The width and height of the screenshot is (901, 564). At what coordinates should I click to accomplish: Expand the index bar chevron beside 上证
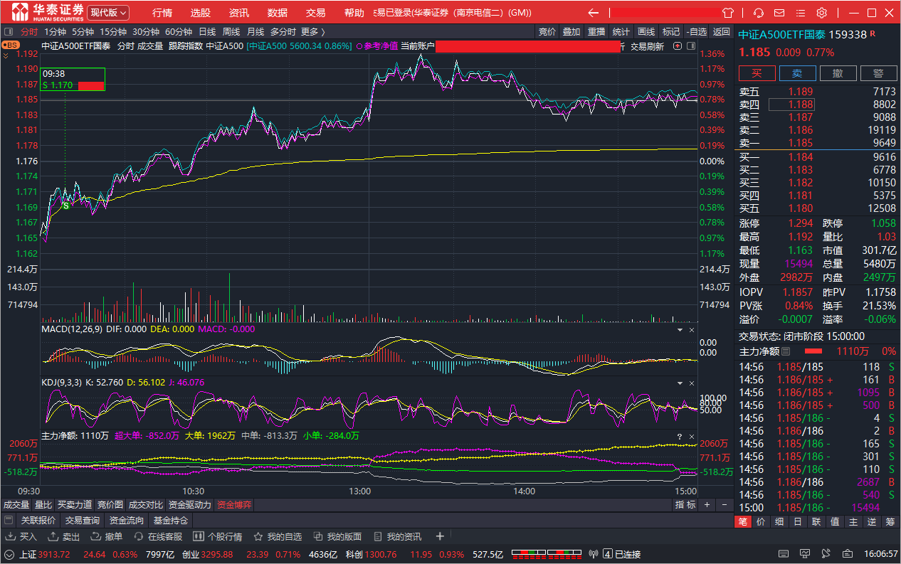pos(9,554)
